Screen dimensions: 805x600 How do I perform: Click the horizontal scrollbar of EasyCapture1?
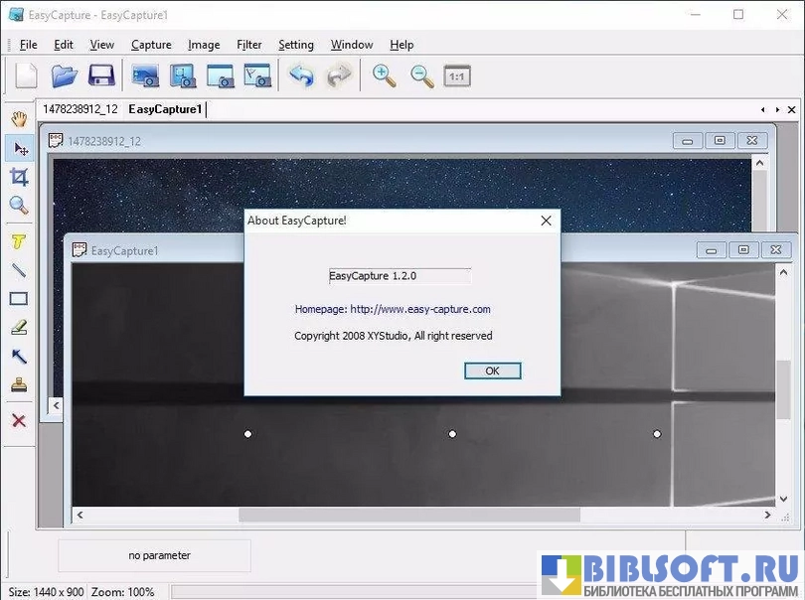[x=408, y=515]
